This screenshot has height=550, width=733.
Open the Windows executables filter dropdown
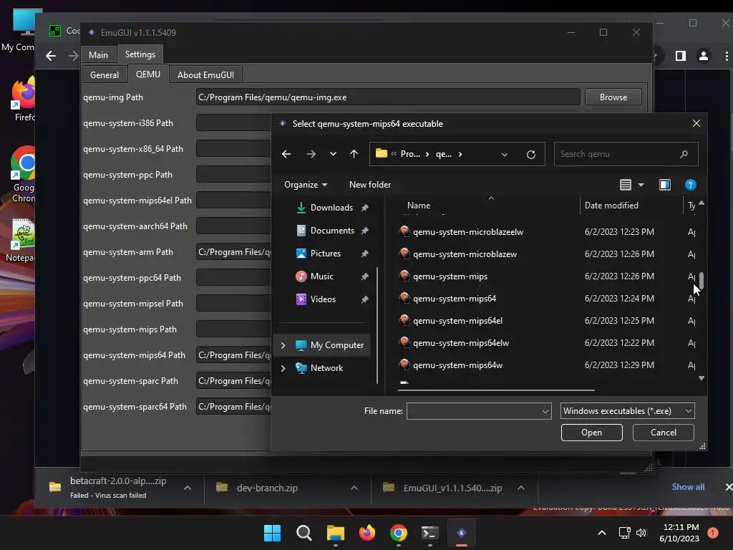[x=627, y=411]
